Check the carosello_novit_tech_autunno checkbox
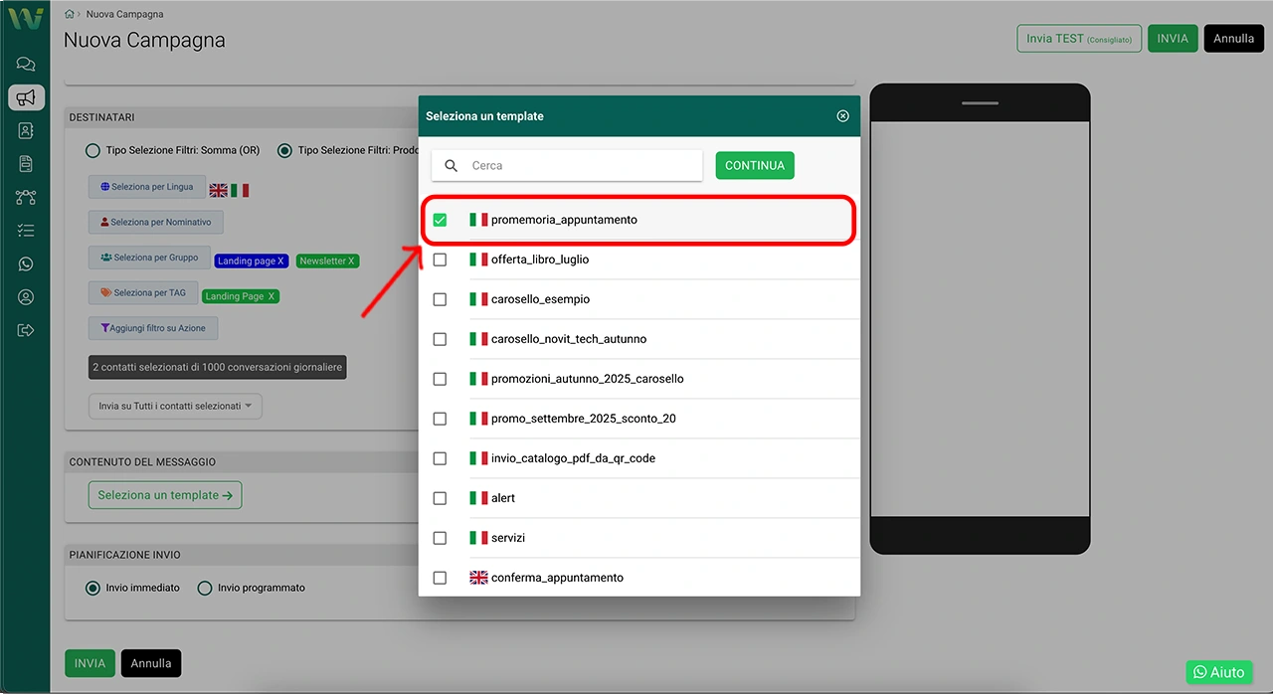Screen dimensions: 1273x694 [x=440, y=339]
